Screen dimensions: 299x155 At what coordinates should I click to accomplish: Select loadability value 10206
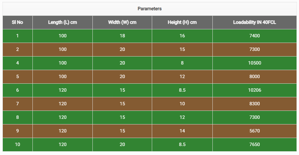coord(254,90)
